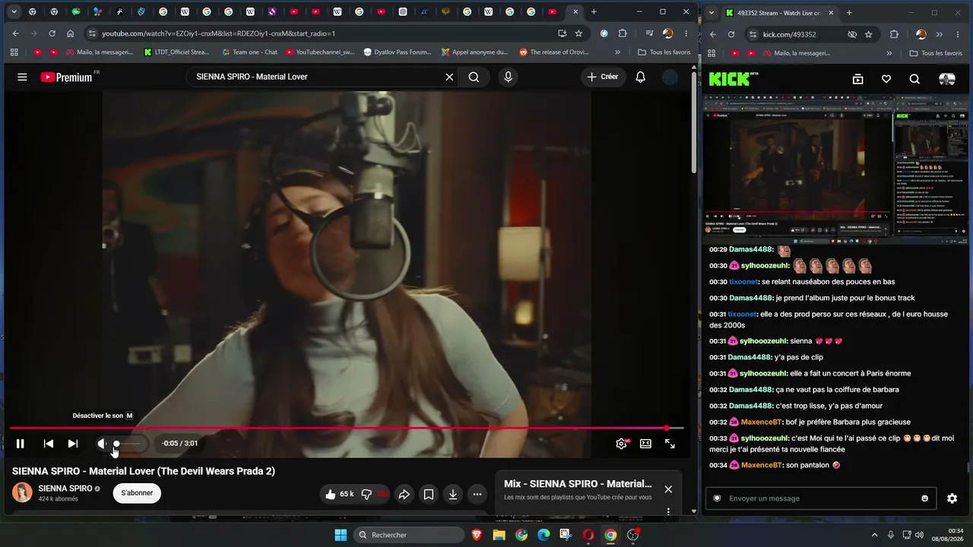Open the SIENNA SPIRO channel name link
The height and width of the screenshot is (547, 973).
[x=65, y=489]
